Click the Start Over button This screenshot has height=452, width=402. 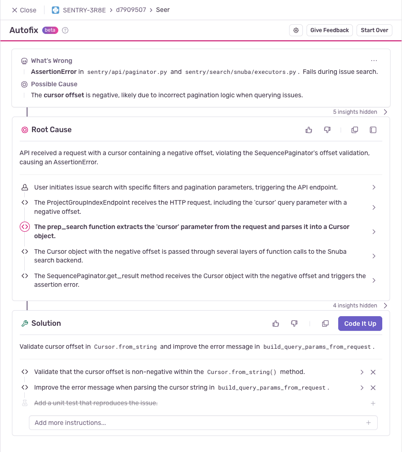pos(374,30)
